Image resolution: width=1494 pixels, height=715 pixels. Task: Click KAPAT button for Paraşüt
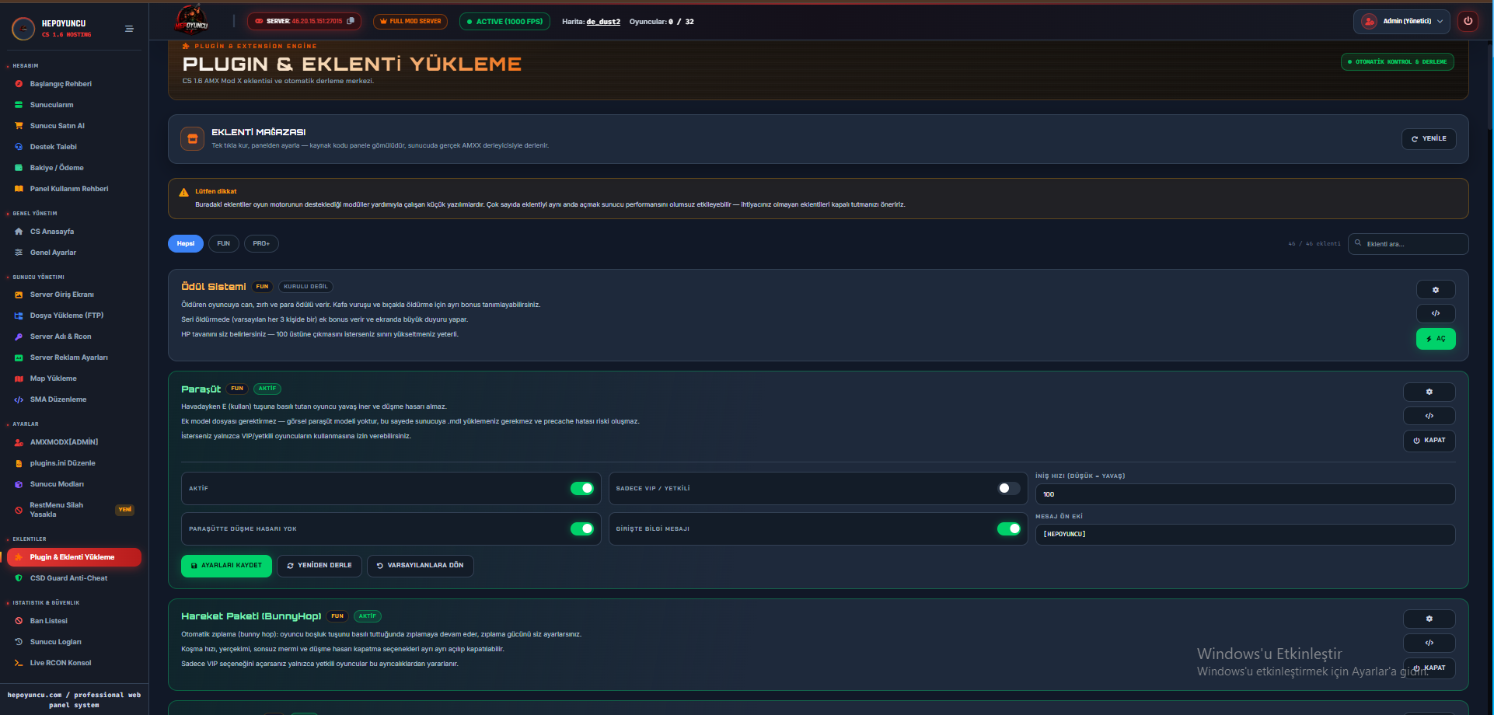[1429, 441]
